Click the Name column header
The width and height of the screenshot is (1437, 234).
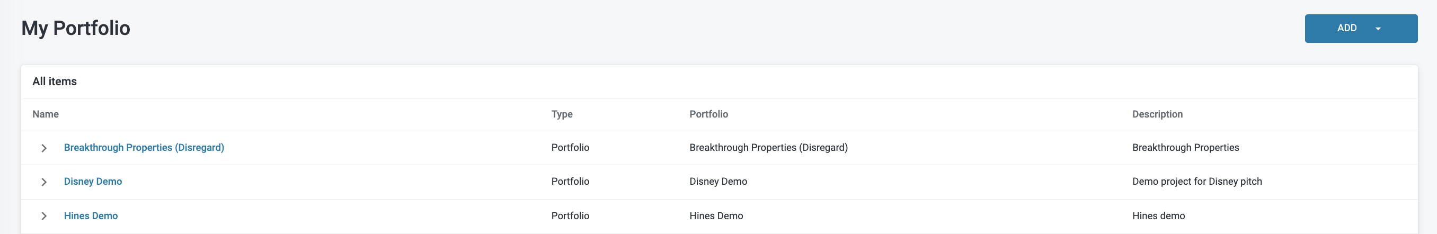[x=46, y=114]
